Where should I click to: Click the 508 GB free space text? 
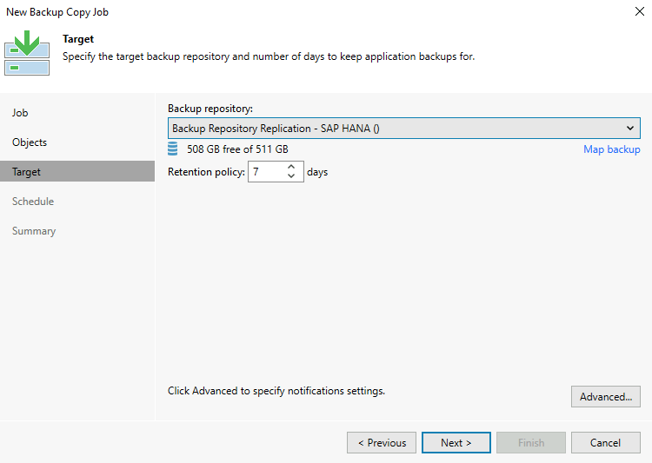pos(237,149)
